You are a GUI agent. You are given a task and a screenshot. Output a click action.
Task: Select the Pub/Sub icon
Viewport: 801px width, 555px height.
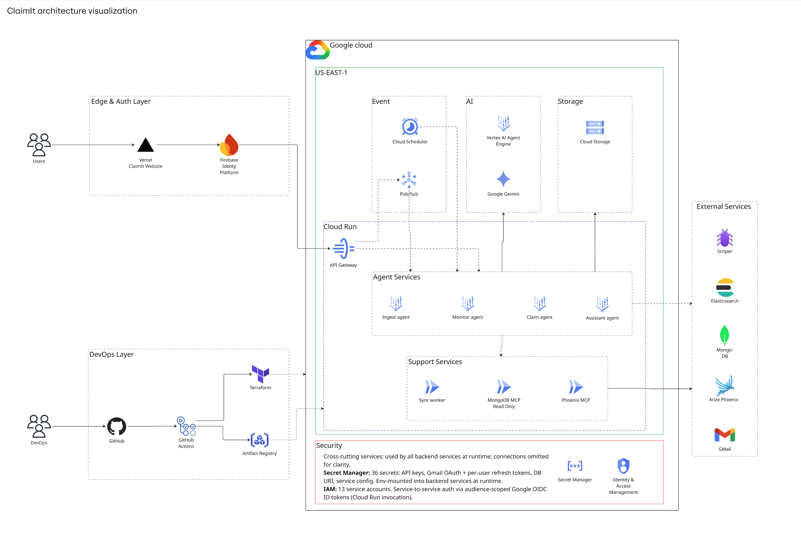pyautogui.click(x=409, y=180)
